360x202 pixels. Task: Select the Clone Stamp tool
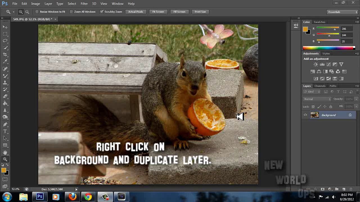click(5, 83)
